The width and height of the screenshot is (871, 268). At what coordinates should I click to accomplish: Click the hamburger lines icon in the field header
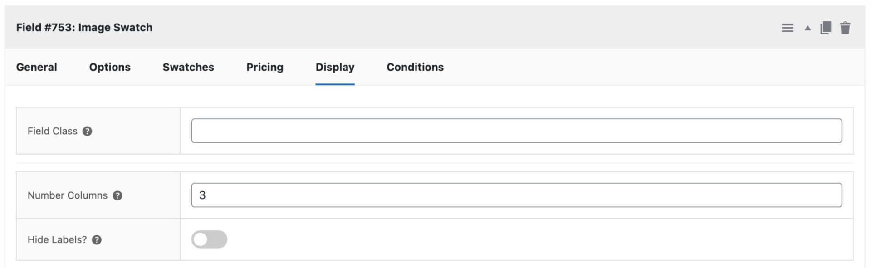click(788, 27)
